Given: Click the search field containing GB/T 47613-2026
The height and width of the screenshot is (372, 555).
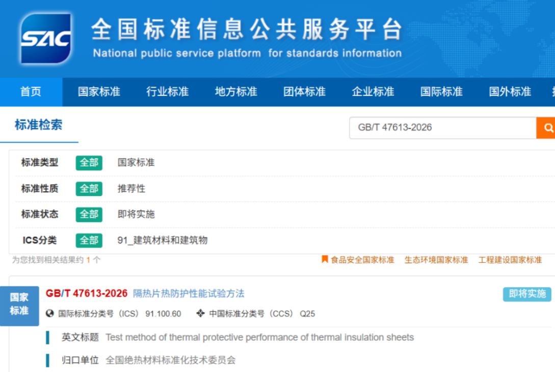Looking at the screenshot, I should click(443, 128).
